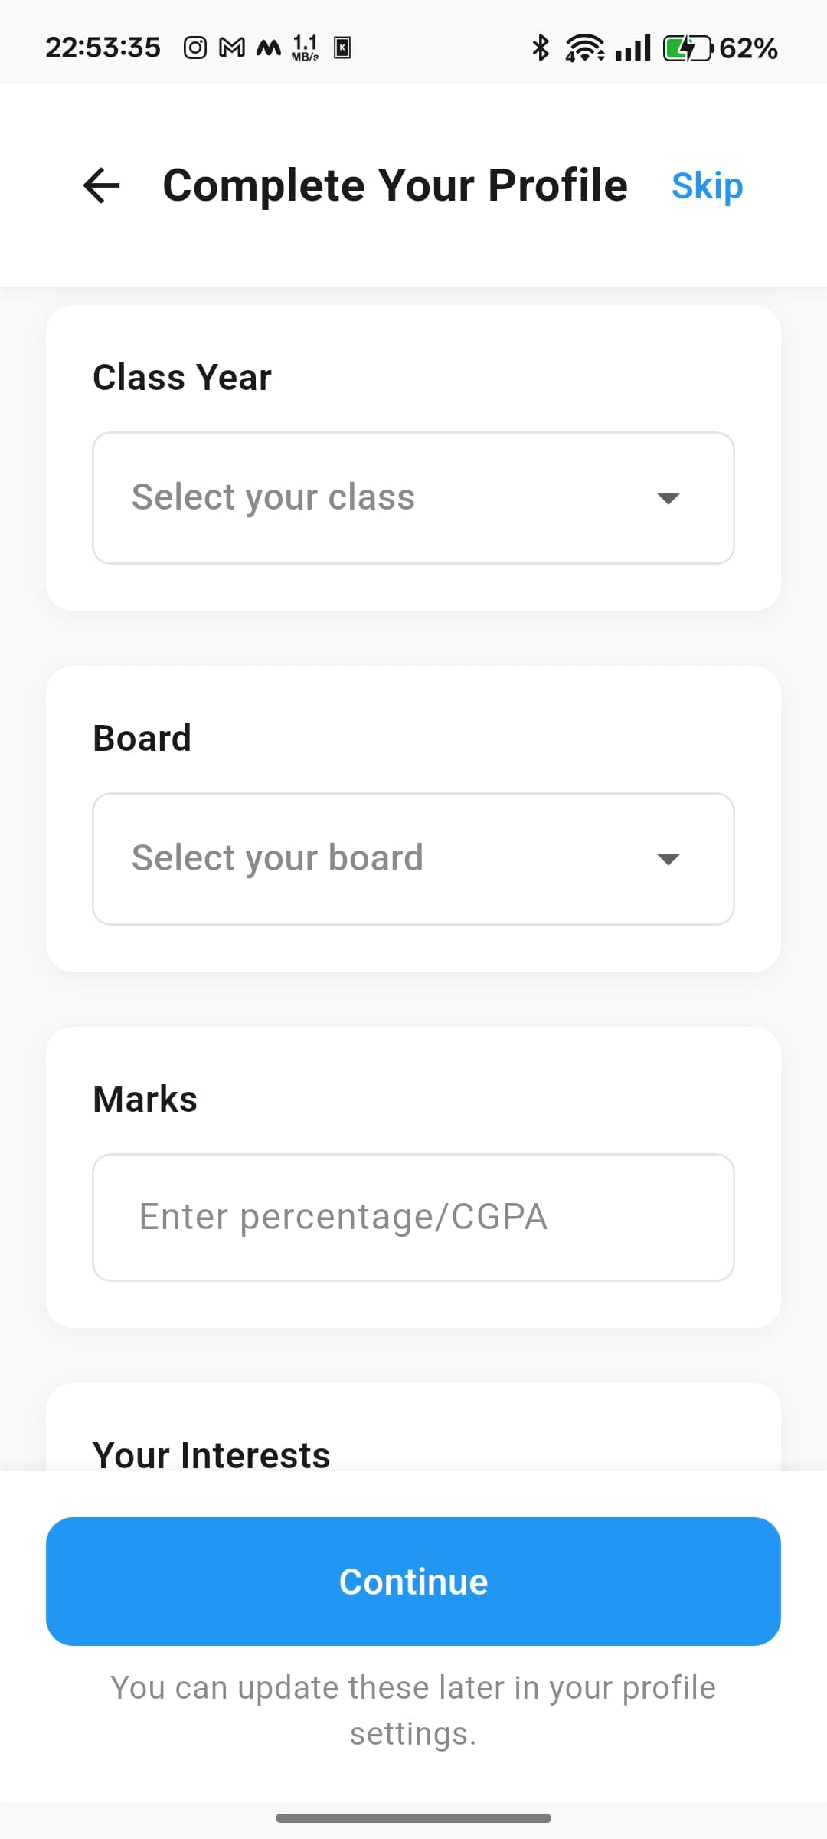Tap the 'Your Interests' section heading
827x1839 pixels.
[211, 1455]
